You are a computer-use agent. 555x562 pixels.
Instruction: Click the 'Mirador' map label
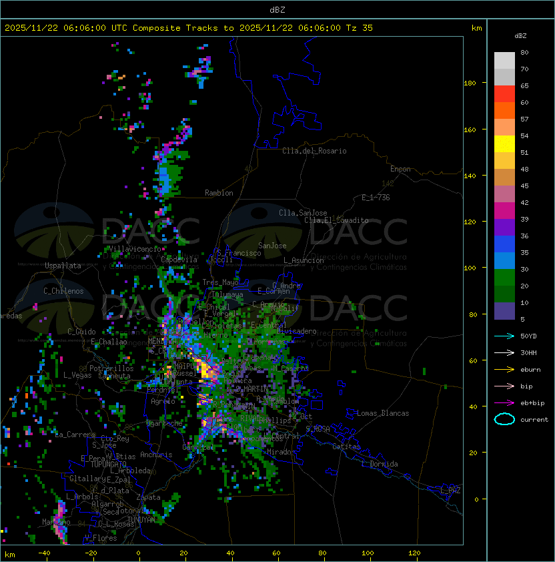click(282, 452)
